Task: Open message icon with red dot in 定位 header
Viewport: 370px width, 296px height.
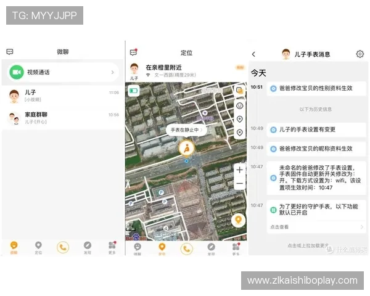Action: pyautogui.click(x=134, y=52)
